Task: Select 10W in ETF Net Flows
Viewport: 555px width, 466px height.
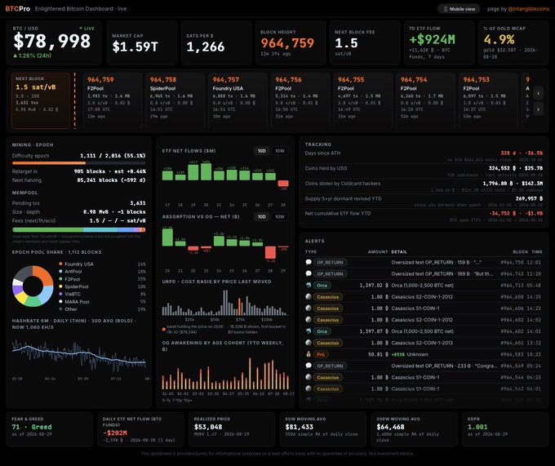Action: point(280,151)
